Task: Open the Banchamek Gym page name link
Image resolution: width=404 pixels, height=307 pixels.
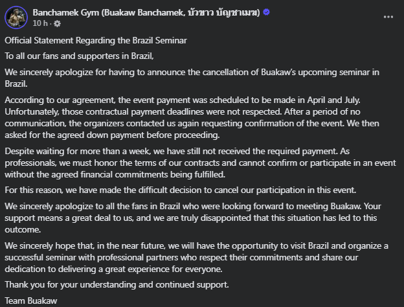Action: point(146,12)
